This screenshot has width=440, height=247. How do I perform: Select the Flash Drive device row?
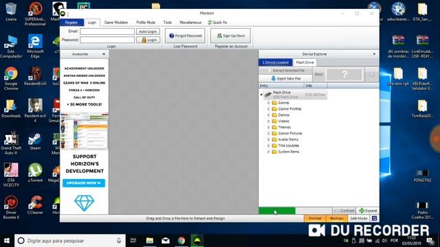coord(295,95)
